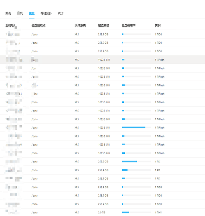Switch to the 实例 tab
This screenshot has width=205, height=216.
[8, 13]
